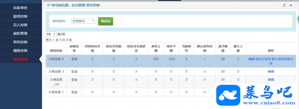Screen dimensions: 299x109
Task: Open 捕鱼控制 sidebar item
Action: (x=20, y=50)
